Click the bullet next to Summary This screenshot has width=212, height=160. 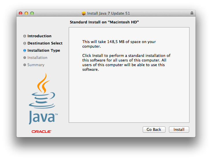point(25,65)
